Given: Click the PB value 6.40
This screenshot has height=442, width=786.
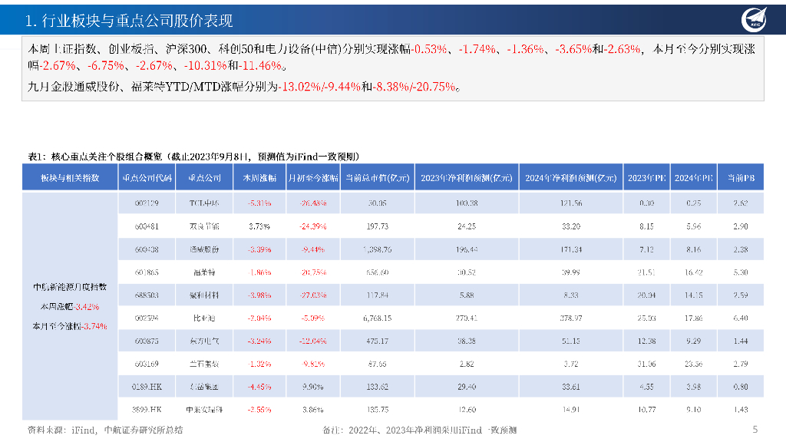Looking at the screenshot, I should [741, 318].
